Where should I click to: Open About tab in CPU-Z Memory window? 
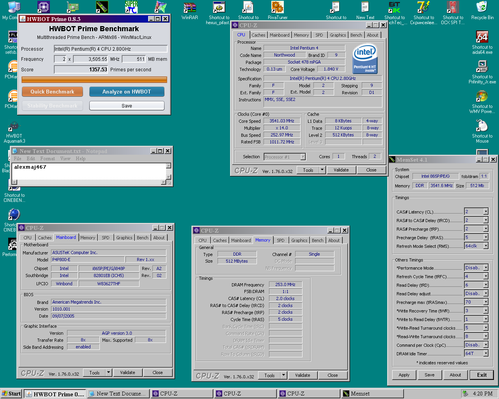click(334, 240)
